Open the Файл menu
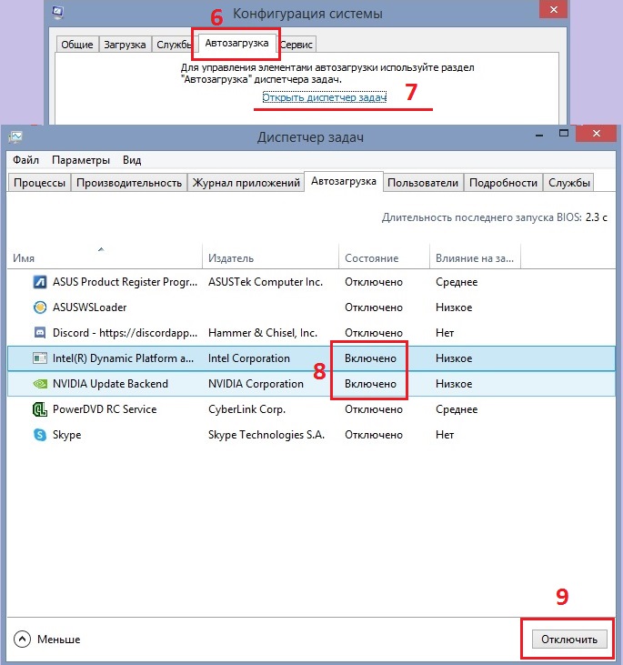The width and height of the screenshot is (623, 665). pos(25,160)
